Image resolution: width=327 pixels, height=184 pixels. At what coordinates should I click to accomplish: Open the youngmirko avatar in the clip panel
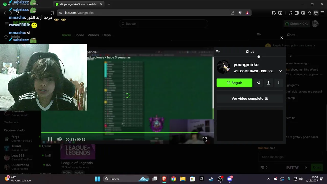click(223, 67)
